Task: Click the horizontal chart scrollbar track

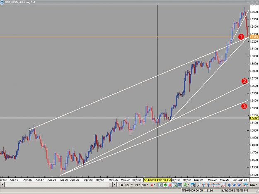Action: (x=58, y=184)
